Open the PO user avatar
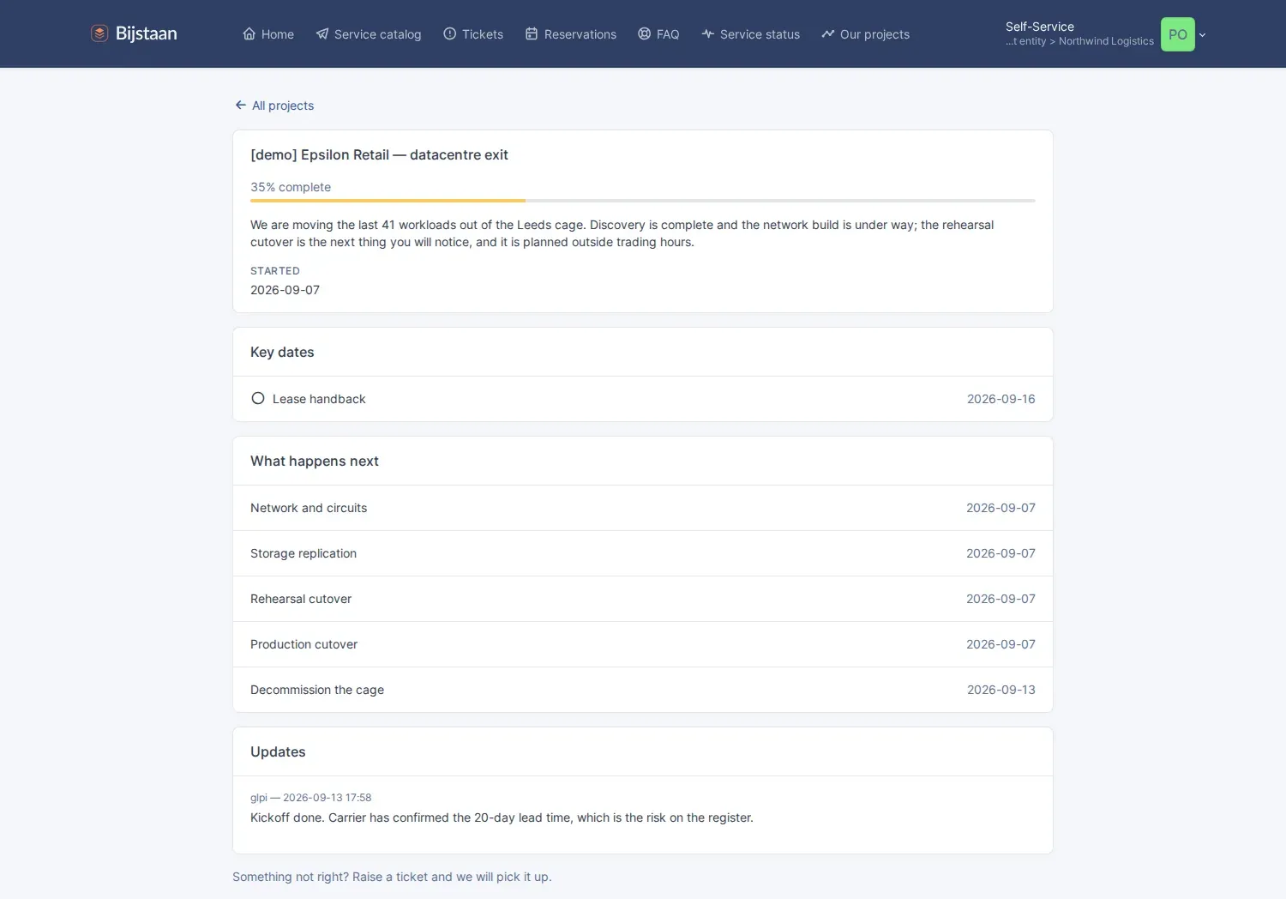Image resolution: width=1286 pixels, height=899 pixels. [1178, 34]
